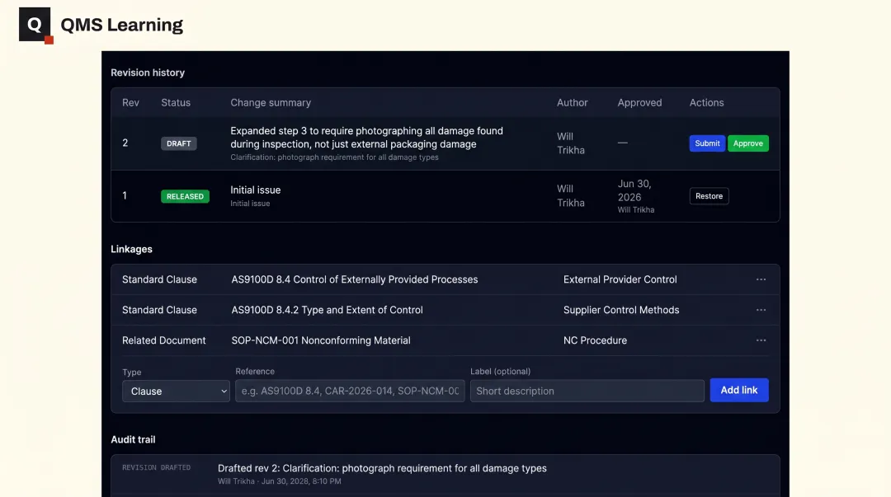
Task: Click the 'Revision history' section heading
Action: coord(148,73)
